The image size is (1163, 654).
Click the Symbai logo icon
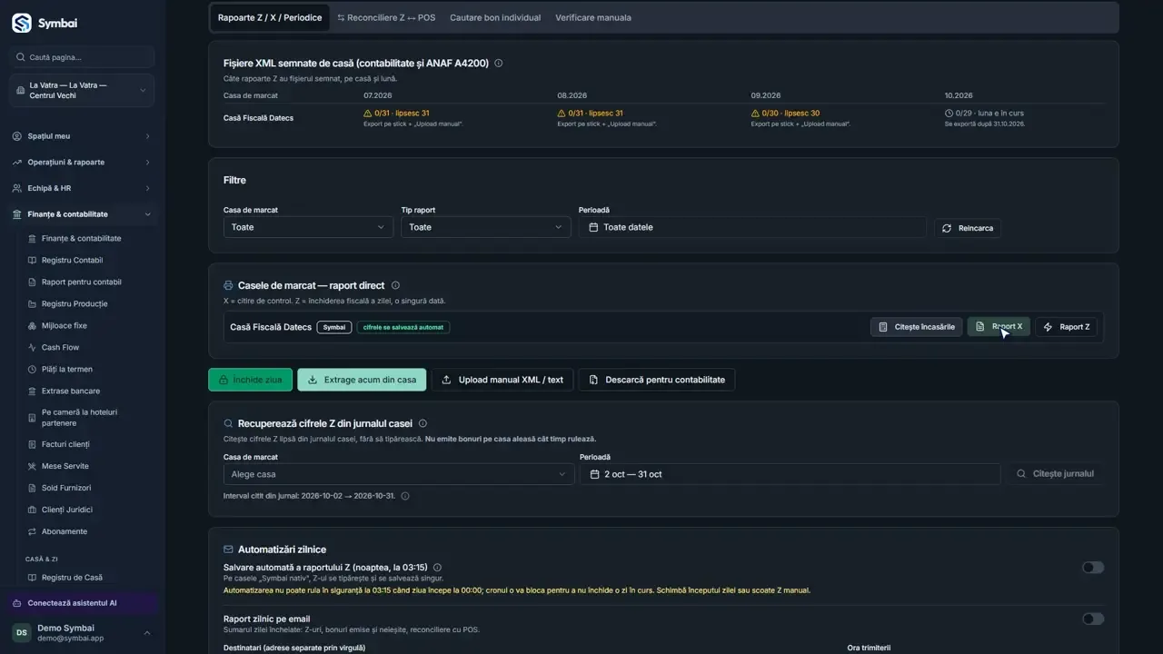click(22, 24)
